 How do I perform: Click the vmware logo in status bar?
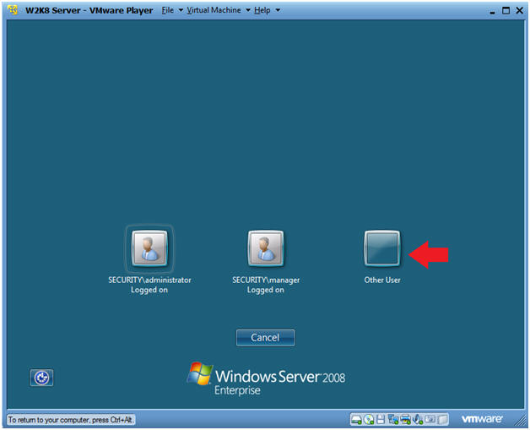click(x=482, y=419)
